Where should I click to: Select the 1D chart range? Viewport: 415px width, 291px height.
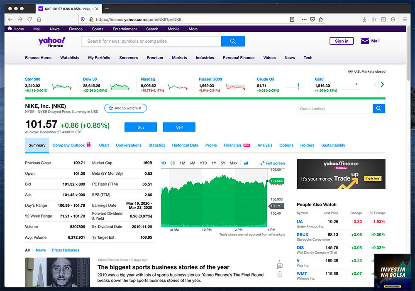164,163
